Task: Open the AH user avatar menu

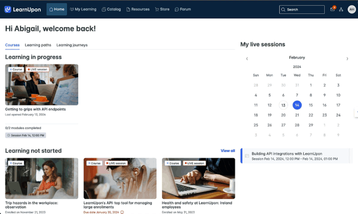Action: (351, 9)
